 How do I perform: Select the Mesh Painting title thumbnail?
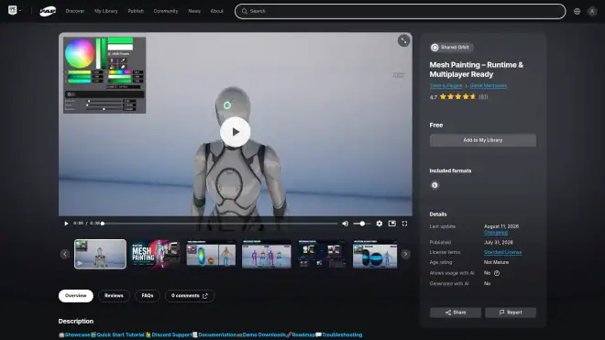[x=156, y=254]
